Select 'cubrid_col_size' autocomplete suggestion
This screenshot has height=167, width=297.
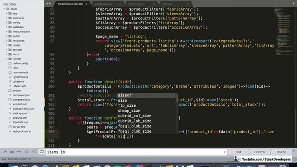point(146,116)
